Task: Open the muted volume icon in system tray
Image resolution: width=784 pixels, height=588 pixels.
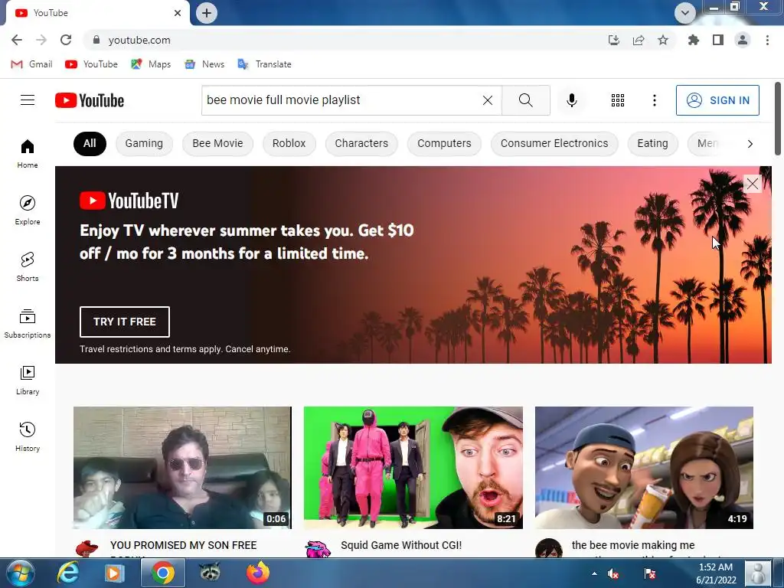Action: pyautogui.click(x=613, y=573)
